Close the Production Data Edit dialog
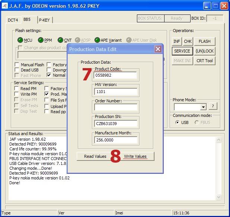This screenshot has width=230, height=217. pos(158,49)
